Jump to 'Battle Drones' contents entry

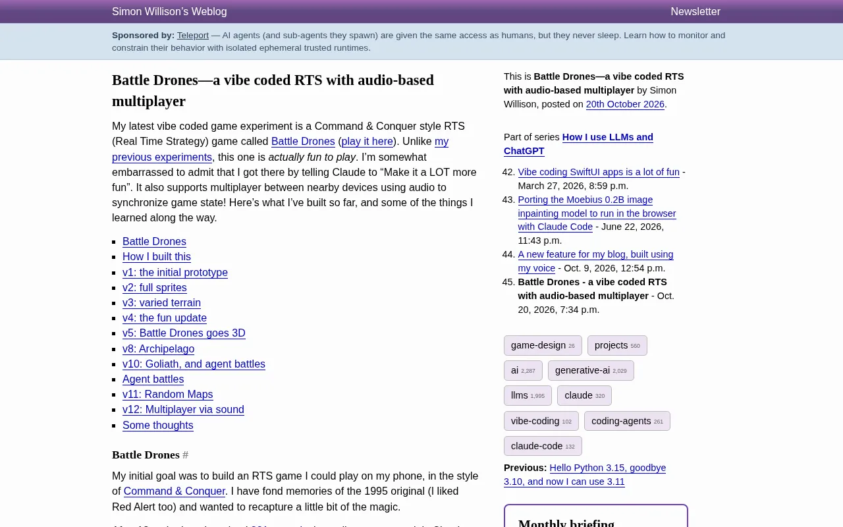(154, 241)
